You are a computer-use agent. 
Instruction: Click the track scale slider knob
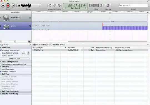[15, 41]
